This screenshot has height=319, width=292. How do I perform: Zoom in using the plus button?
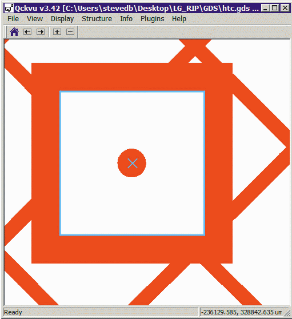(x=57, y=32)
